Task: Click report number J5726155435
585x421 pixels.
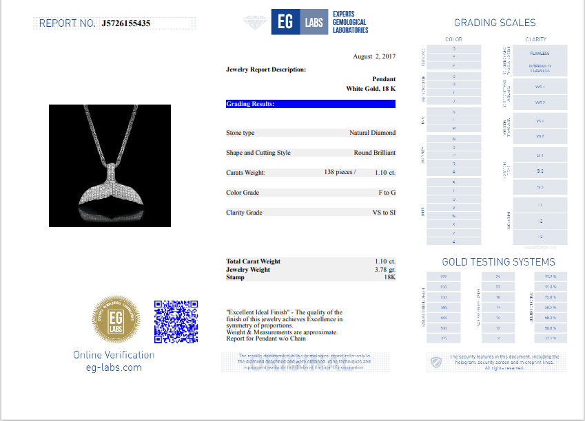Action: 125,23
